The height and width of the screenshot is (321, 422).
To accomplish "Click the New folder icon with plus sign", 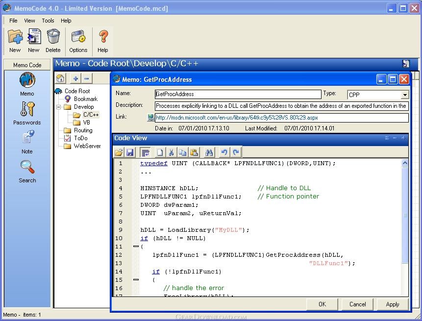I will [x=15, y=37].
